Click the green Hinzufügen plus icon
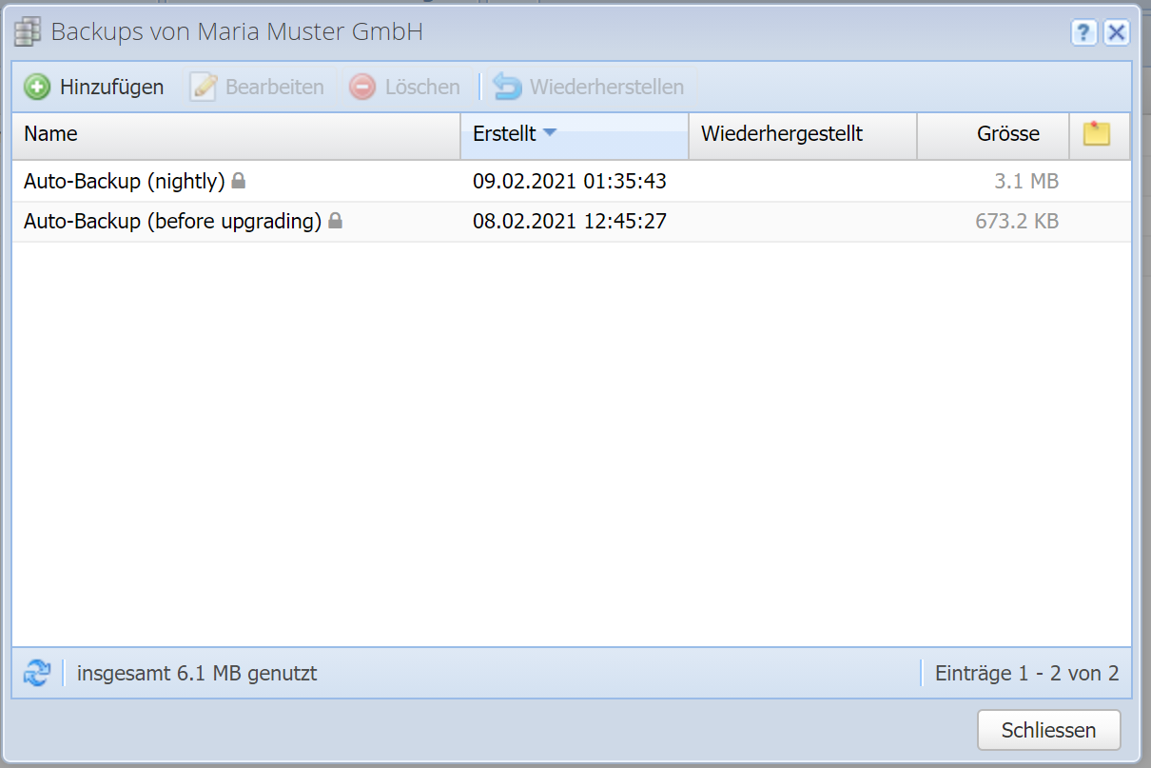This screenshot has height=768, width=1151. [37, 88]
